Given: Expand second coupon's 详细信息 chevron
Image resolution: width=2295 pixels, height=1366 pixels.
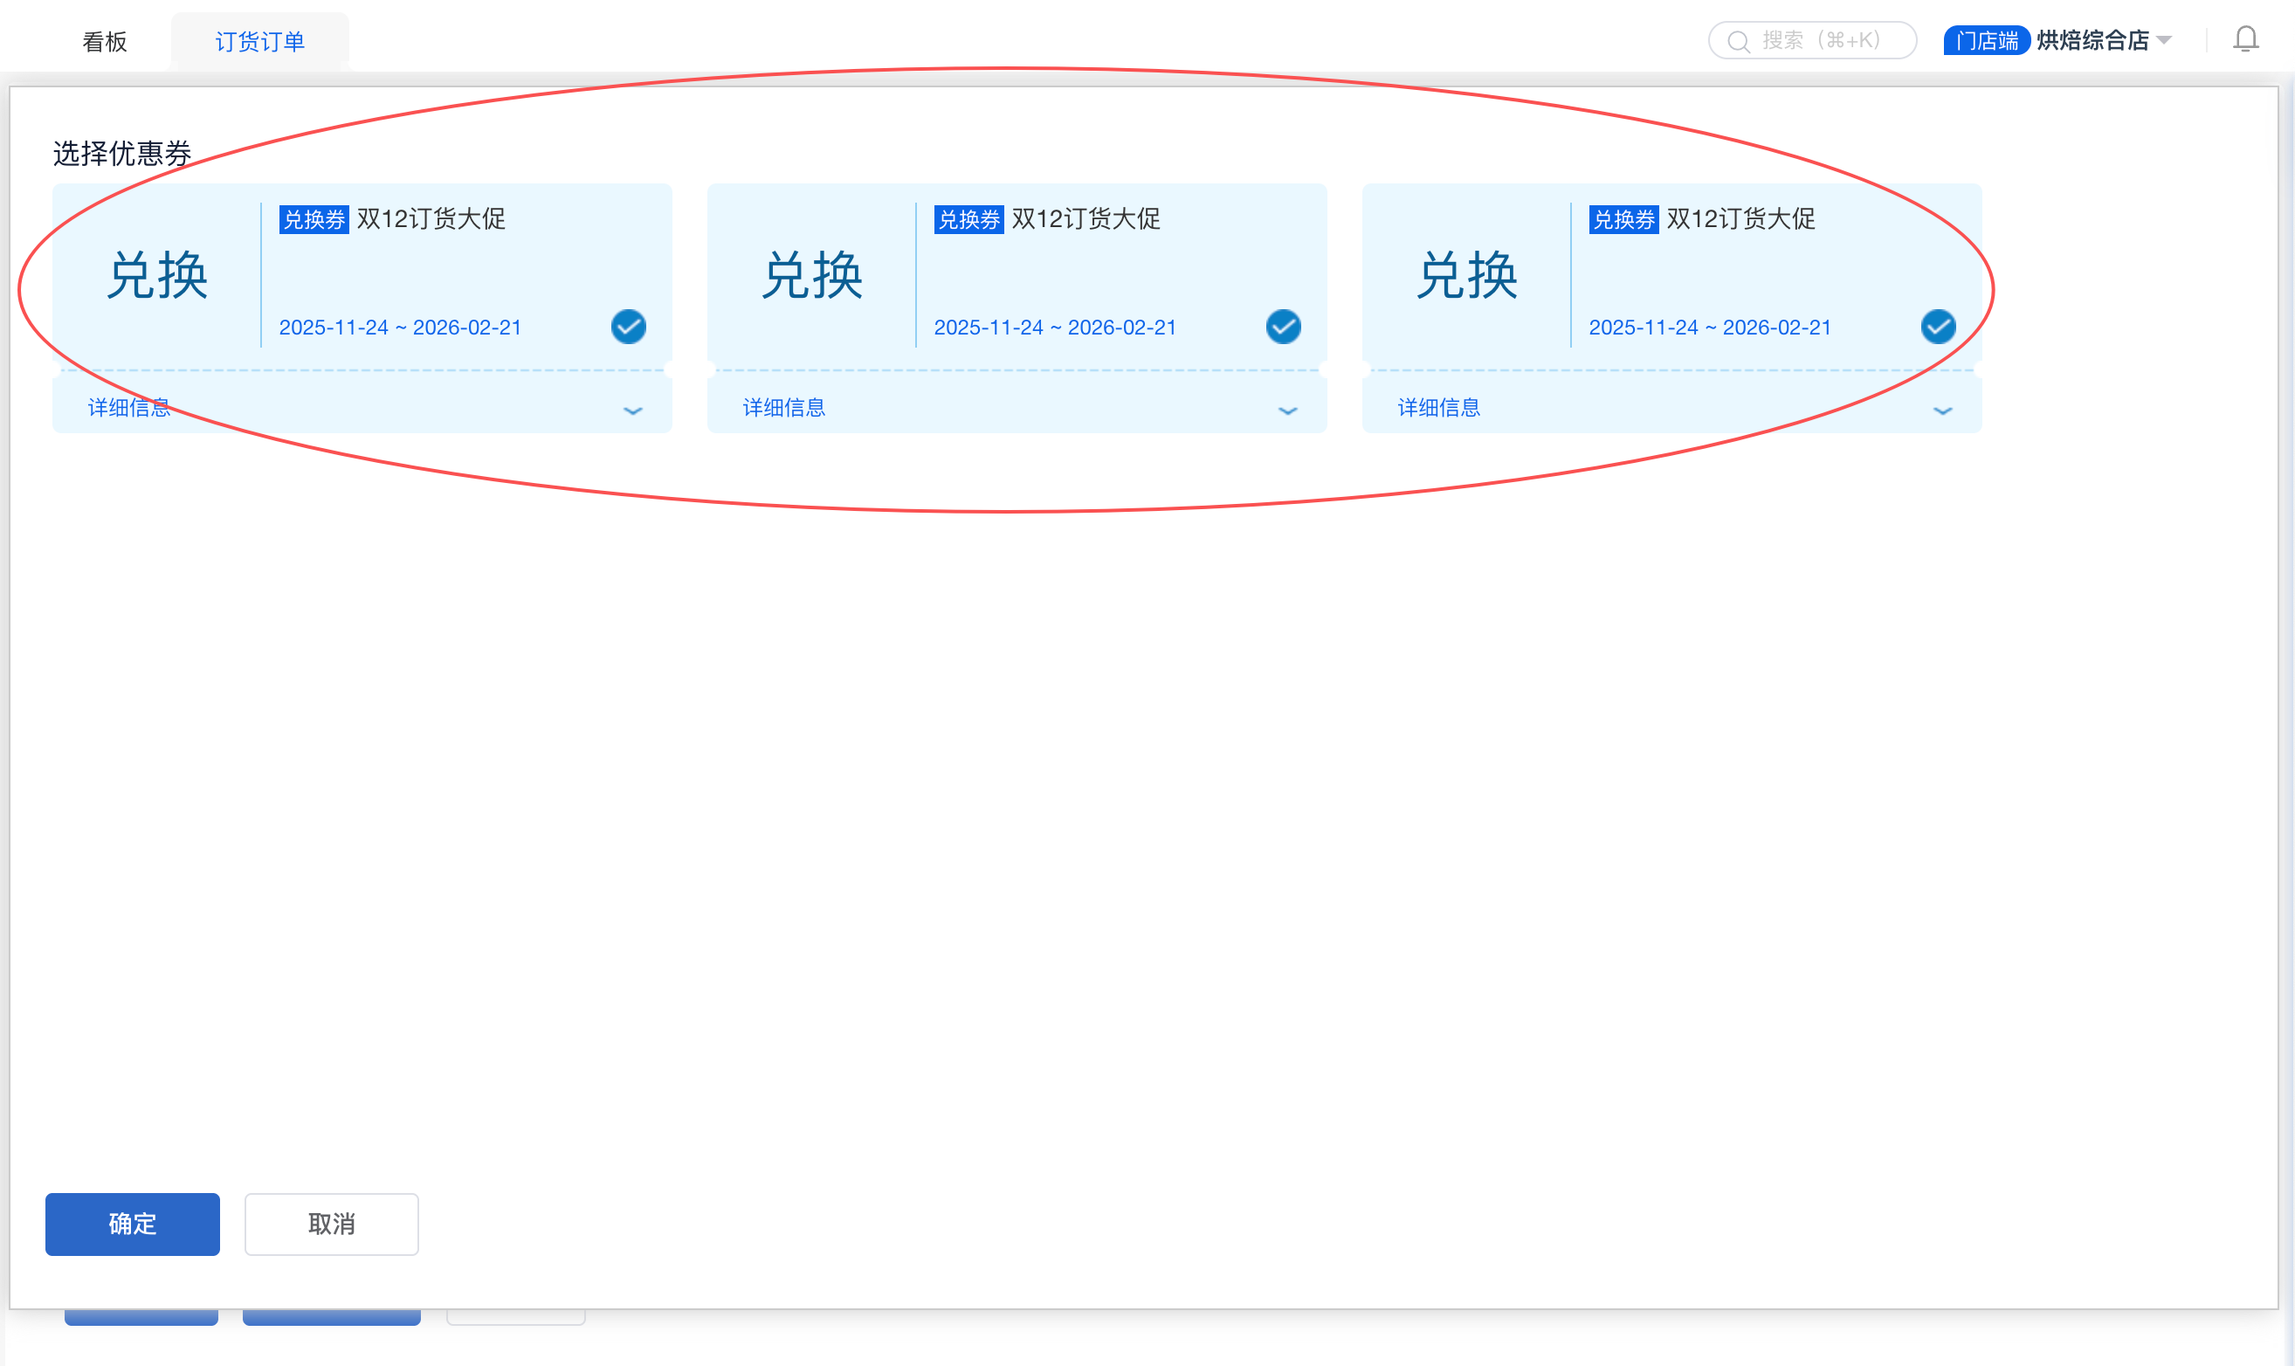Looking at the screenshot, I should pyautogui.click(x=1287, y=410).
